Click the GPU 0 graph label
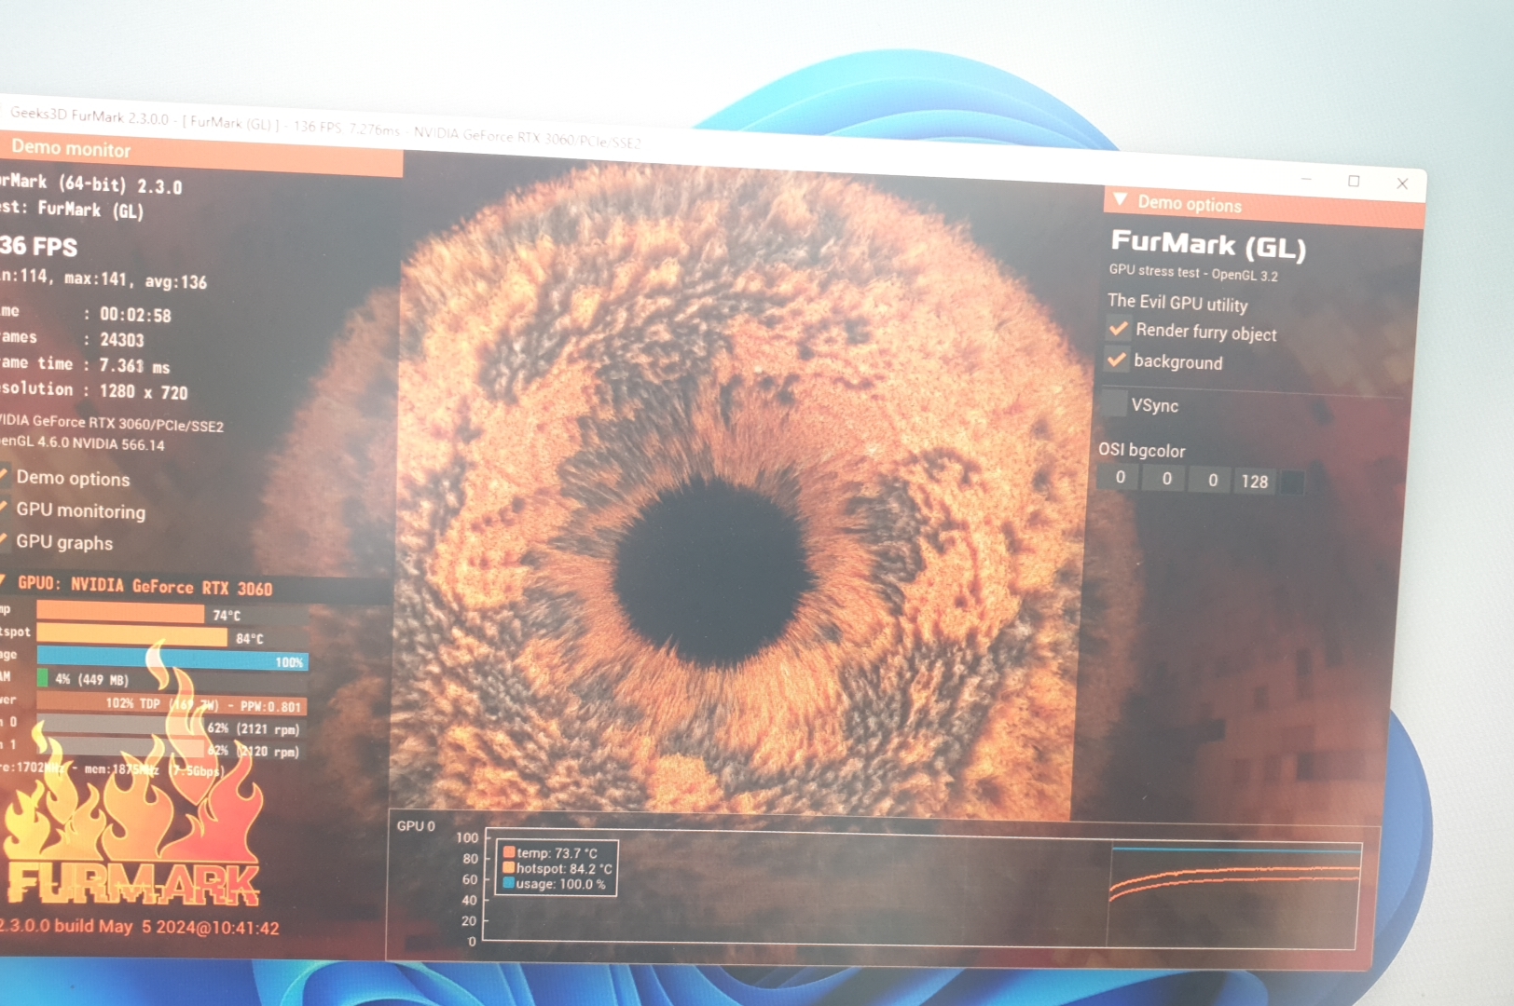Screen dimensions: 1514x1006 coord(416,825)
